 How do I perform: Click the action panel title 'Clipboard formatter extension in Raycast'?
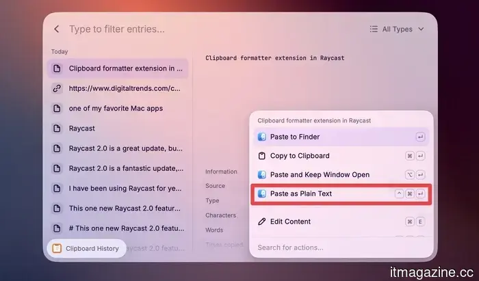[314, 120]
